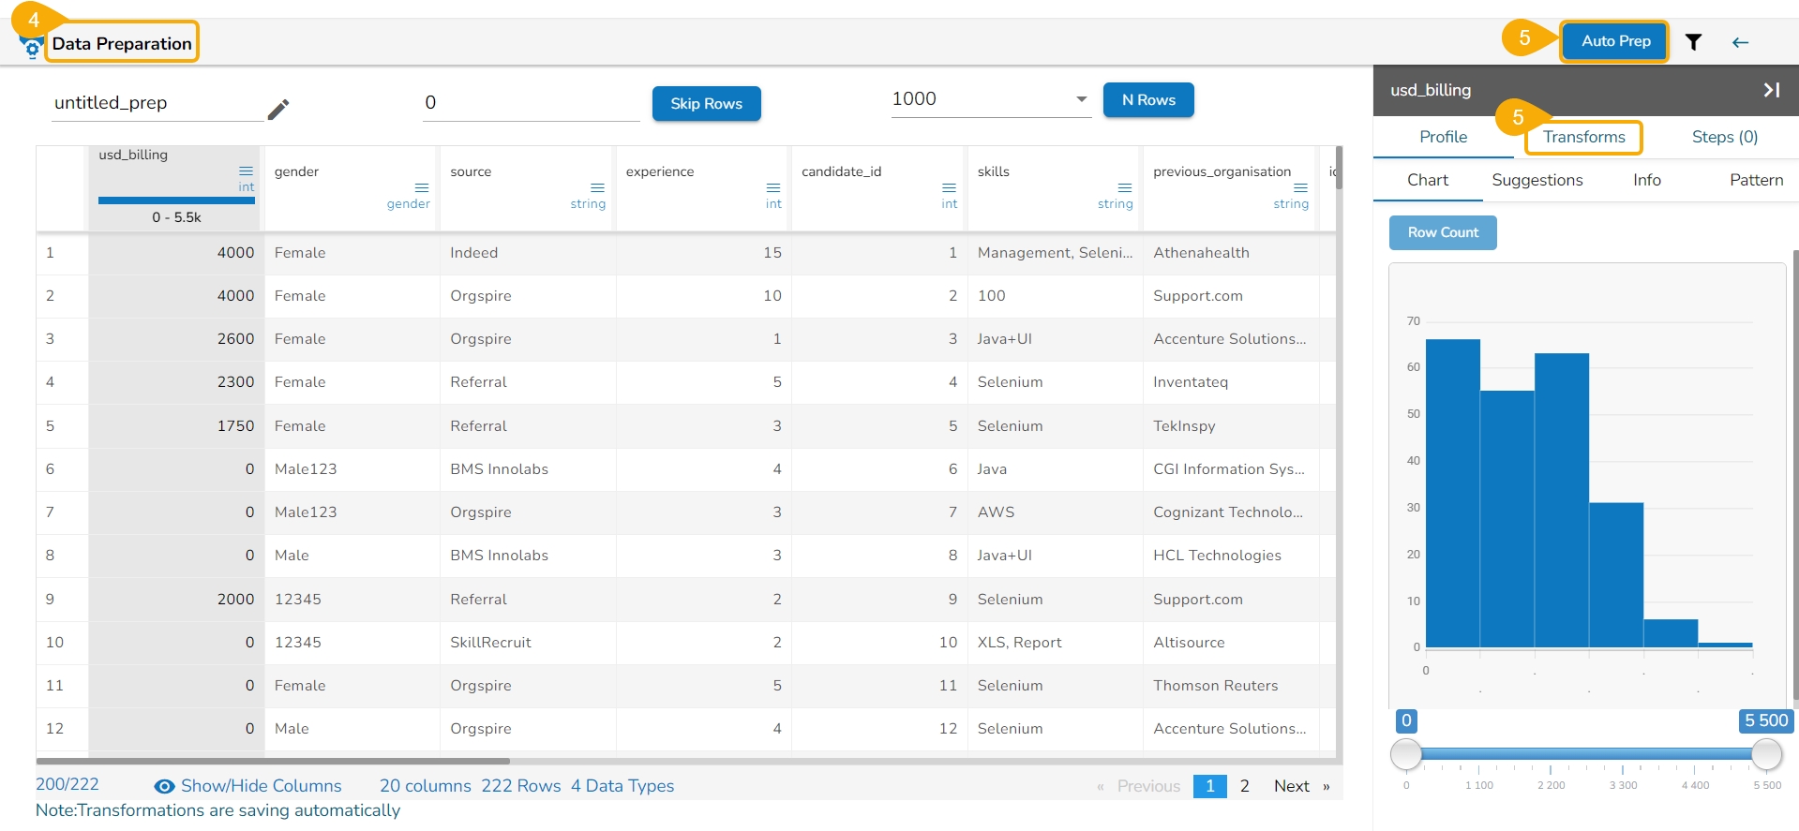Open the experience column menu icon
The width and height of the screenshot is (1799, 831).
(773, 187)
